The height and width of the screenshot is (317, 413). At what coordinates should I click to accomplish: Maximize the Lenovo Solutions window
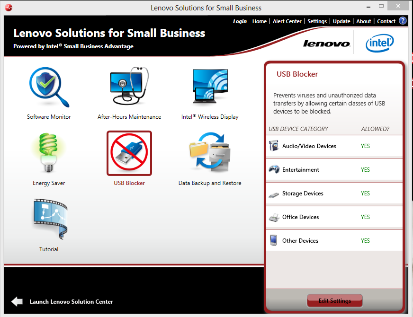381,6
